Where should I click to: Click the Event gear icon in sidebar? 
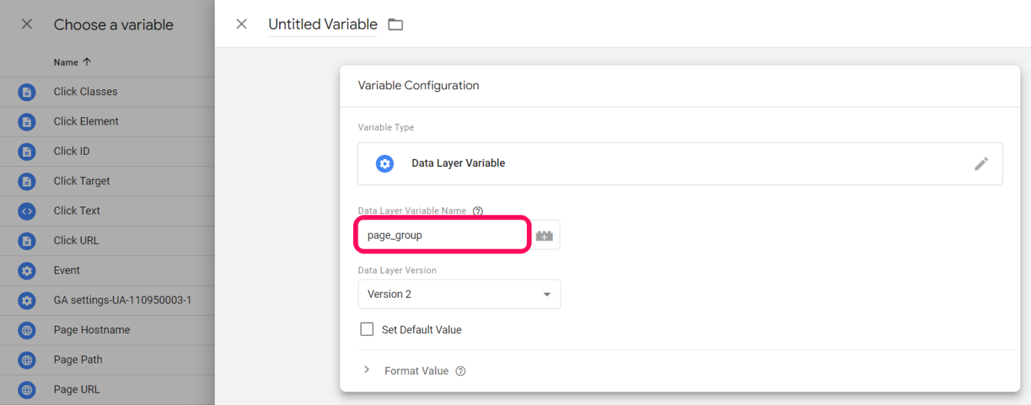pyautogui.click(x=26, y=270)
